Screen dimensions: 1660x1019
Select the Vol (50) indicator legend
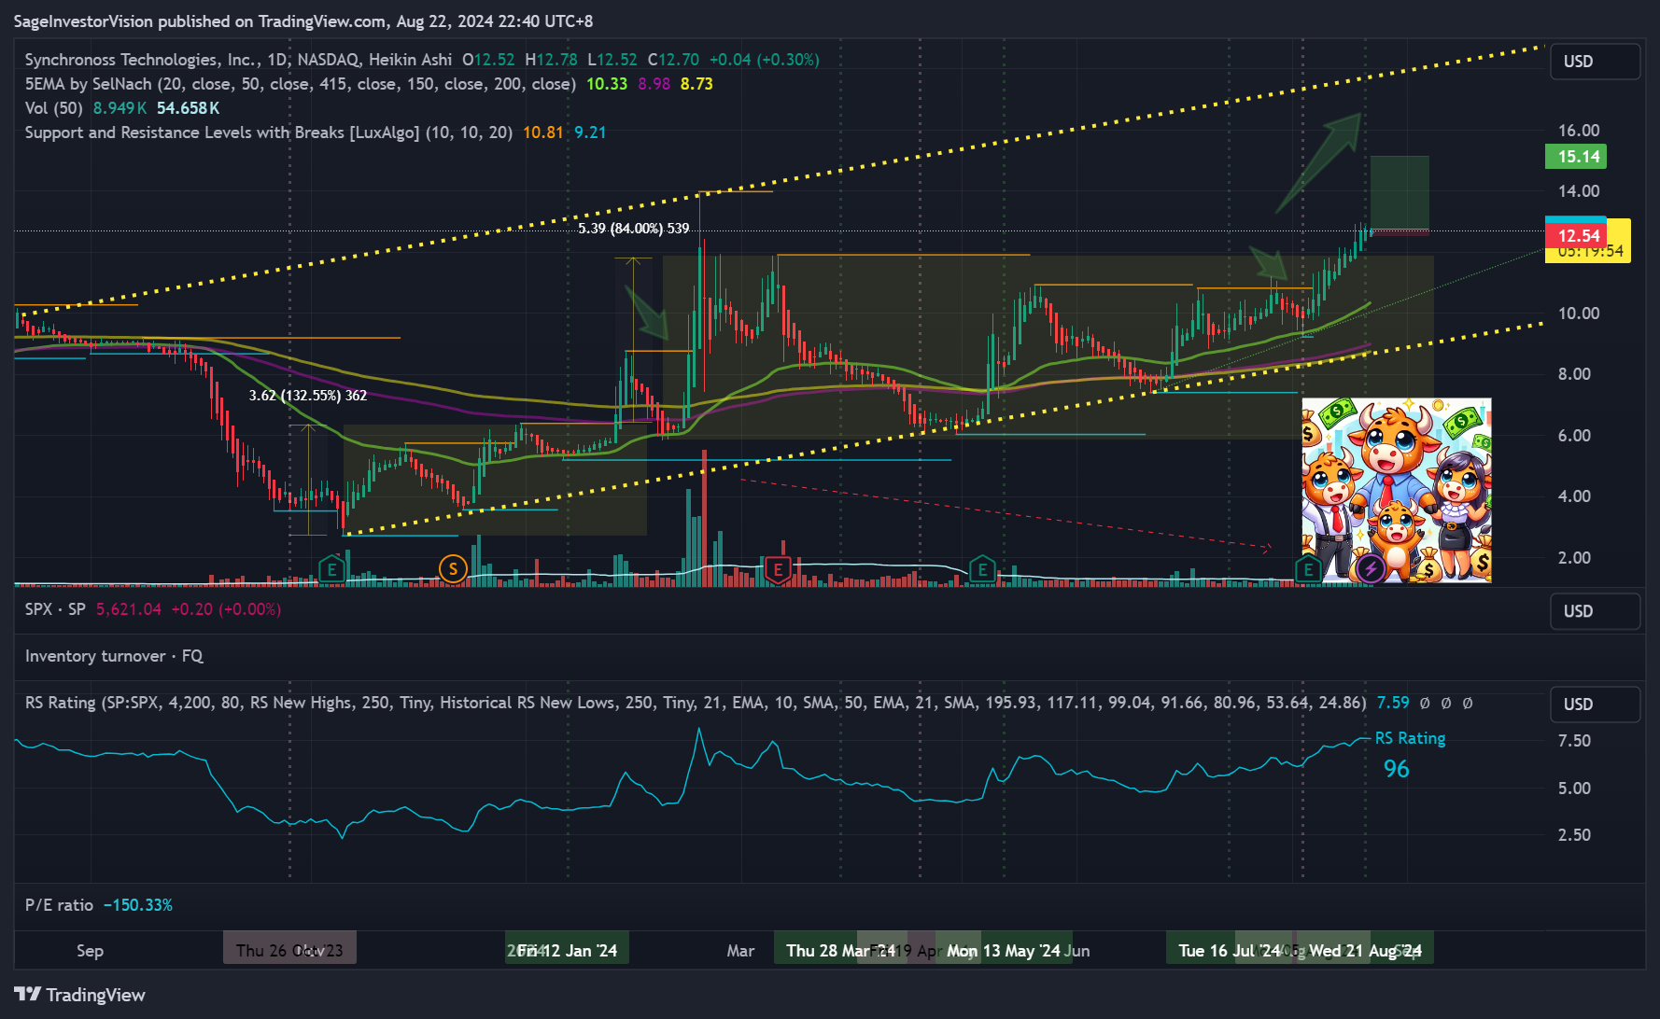[53, 108]
